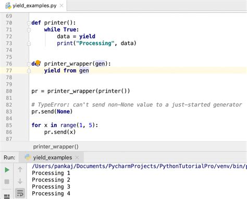Image resolution: width=247 pixels, height=199 pixels.
Task: Select the yield_examples Run tab
Action: [52, 157]
